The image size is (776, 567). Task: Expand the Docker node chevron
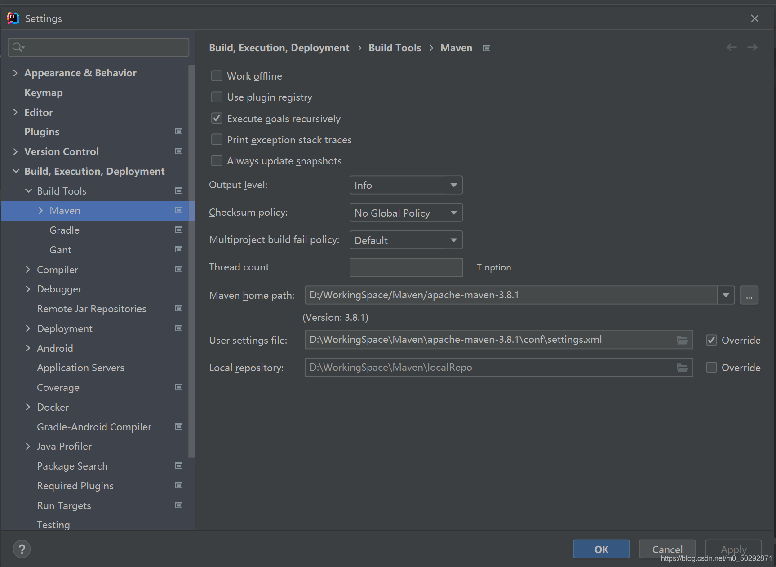pos(28,407)
